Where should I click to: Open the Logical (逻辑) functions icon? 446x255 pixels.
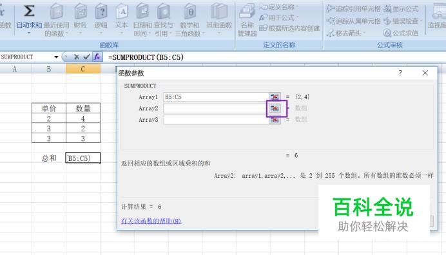[101, 12]
